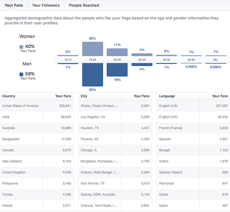Image resolution: width=230 pixels, height=212 pixels.
Task: Select the men 18-24 bar showing 33%
Action: click(92, 75)
